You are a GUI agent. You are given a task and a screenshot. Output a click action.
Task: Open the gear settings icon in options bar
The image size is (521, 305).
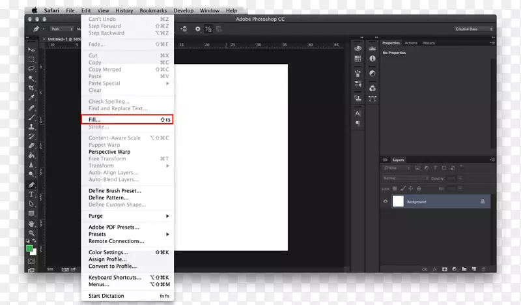(197, 29)
